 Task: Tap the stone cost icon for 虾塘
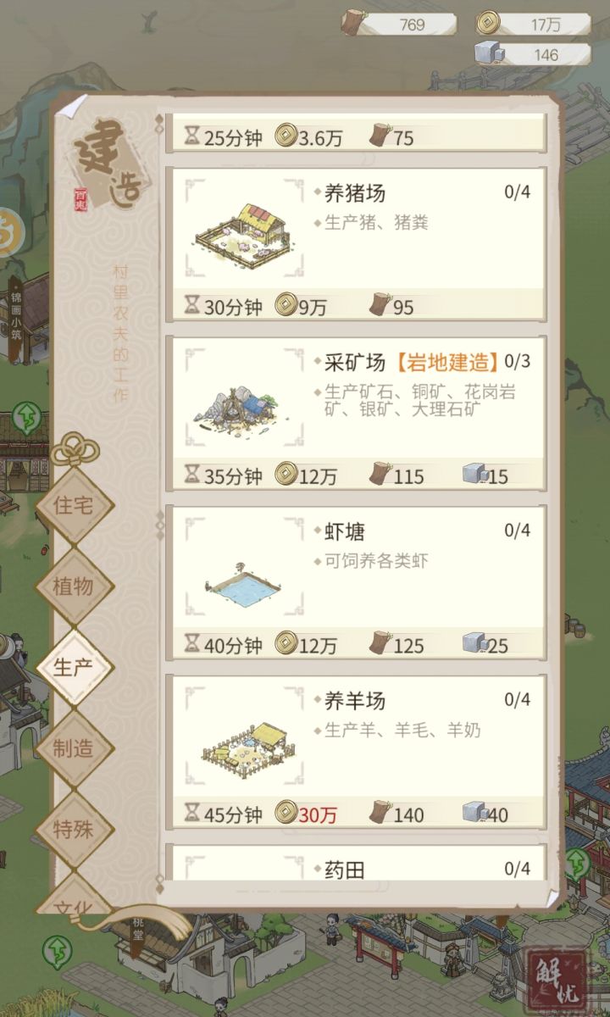(474, 644)
